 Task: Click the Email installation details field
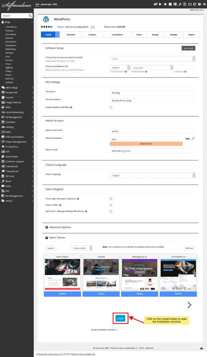(x=134, y=329)
